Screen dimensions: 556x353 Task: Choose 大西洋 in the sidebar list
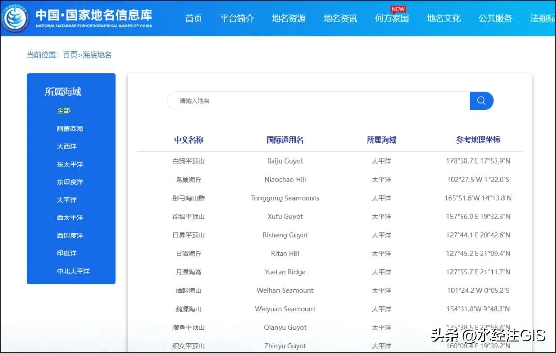point(66,146)
